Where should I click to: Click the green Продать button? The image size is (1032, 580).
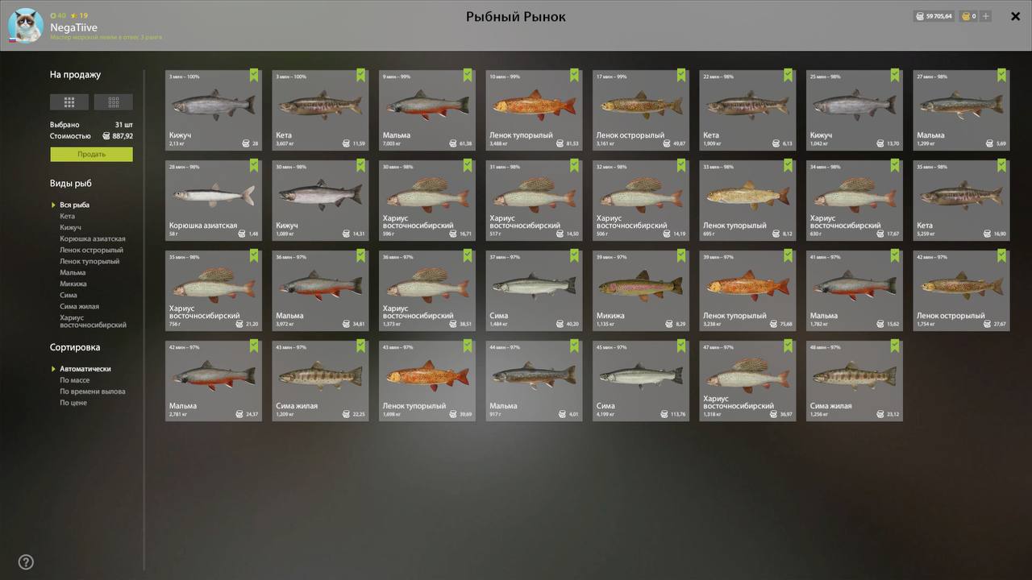point(91,155)
